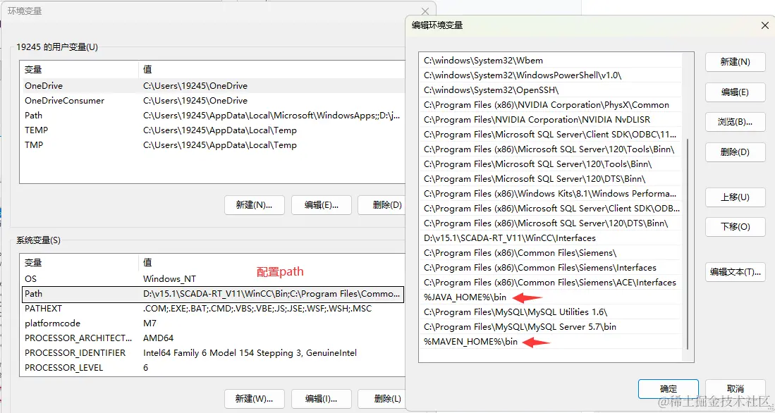The height and width of the screenshot is (413, 775).
Task: Select the OS system variable row
Action: pyautogui.click(x=212, y=279)
